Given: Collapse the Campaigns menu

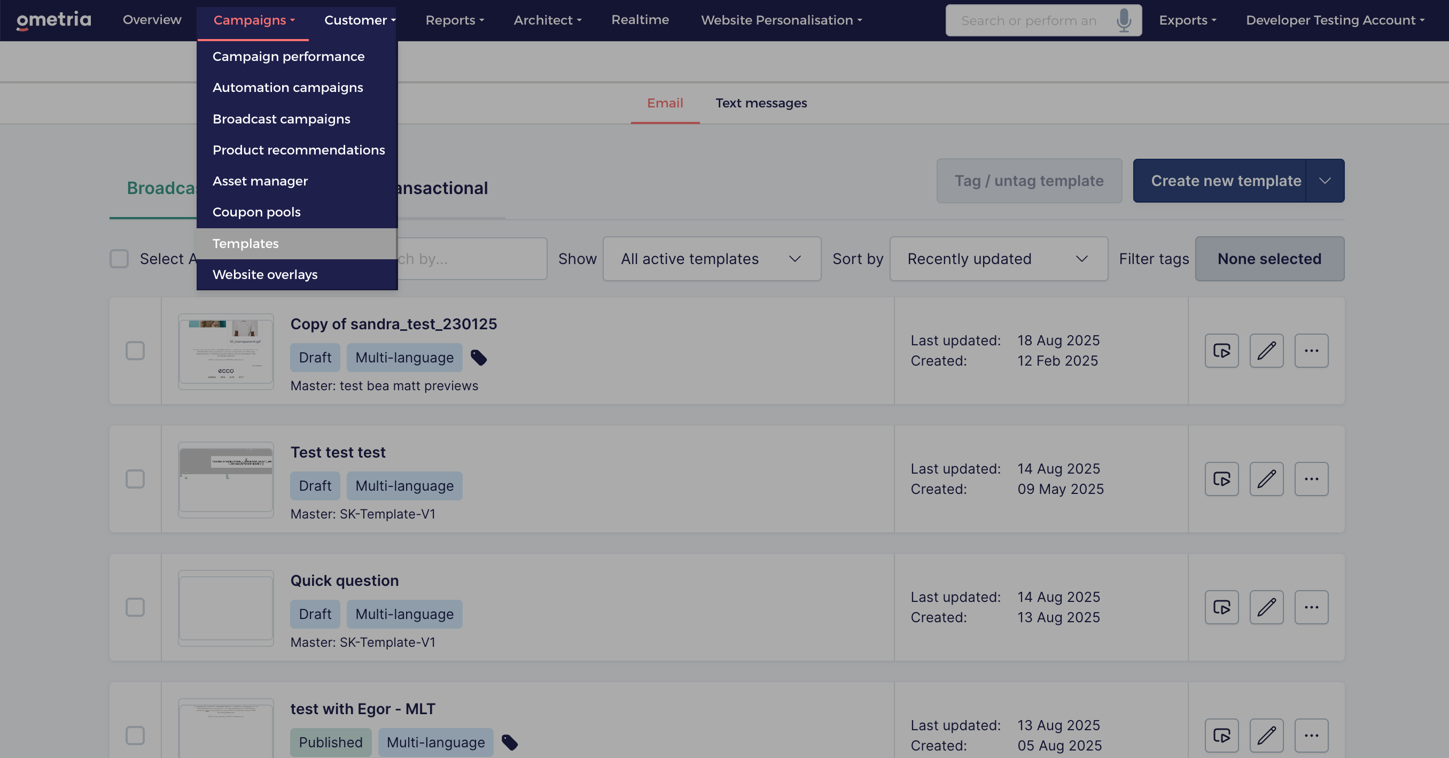Looking at the screenshot, I should click(254, 20).
